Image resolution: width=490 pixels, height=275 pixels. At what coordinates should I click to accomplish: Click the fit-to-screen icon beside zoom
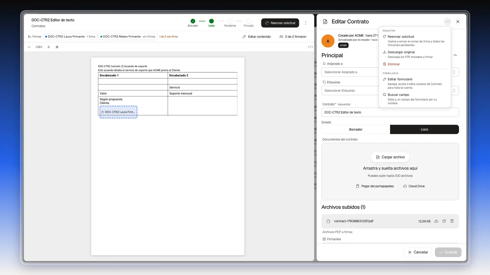pyautogui.click(x=57, y=47)
